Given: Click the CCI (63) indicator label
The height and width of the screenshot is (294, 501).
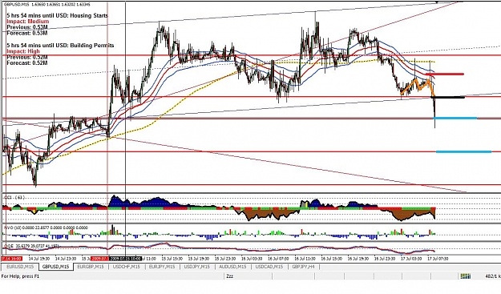Looking at the screenshot, I should pos(14,197).
